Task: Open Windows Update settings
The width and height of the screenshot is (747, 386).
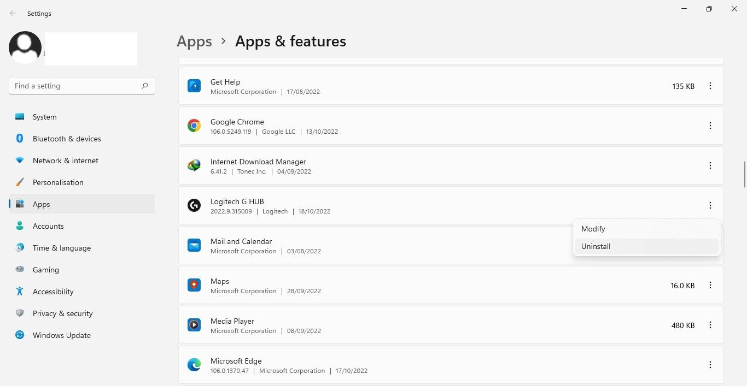Action: tap(82, 335)
